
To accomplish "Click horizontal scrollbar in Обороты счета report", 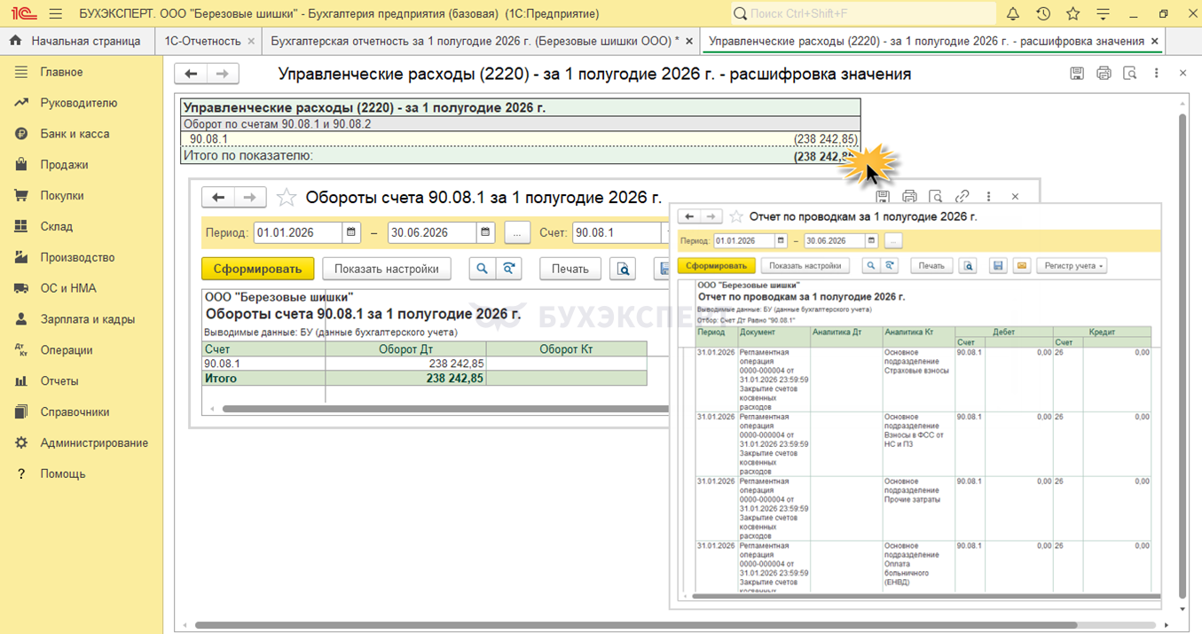I will pos(444,409).
